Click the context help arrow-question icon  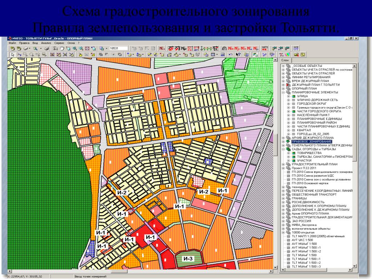coord(238,54)
